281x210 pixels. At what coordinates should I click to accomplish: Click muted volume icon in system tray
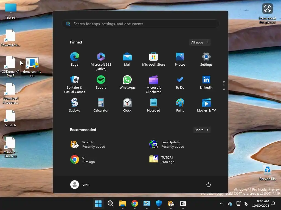[246, 203]
